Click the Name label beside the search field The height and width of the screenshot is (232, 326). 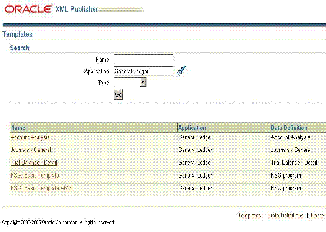point(102,59)
